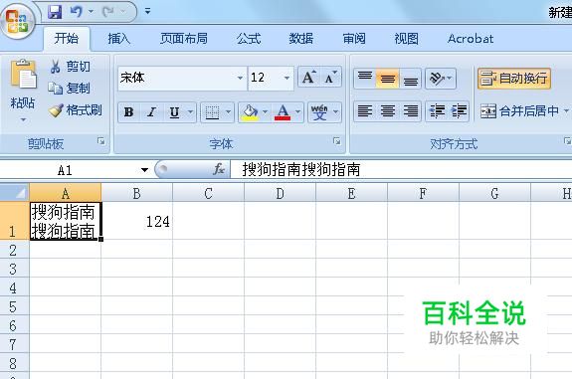This screenshot has width=572, height=379.
Task: Align text right
Action: pos(411,111)
